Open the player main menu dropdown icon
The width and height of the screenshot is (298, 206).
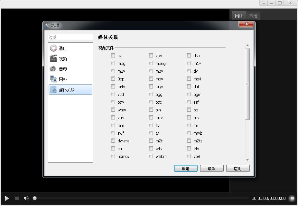tap(264, 3)
